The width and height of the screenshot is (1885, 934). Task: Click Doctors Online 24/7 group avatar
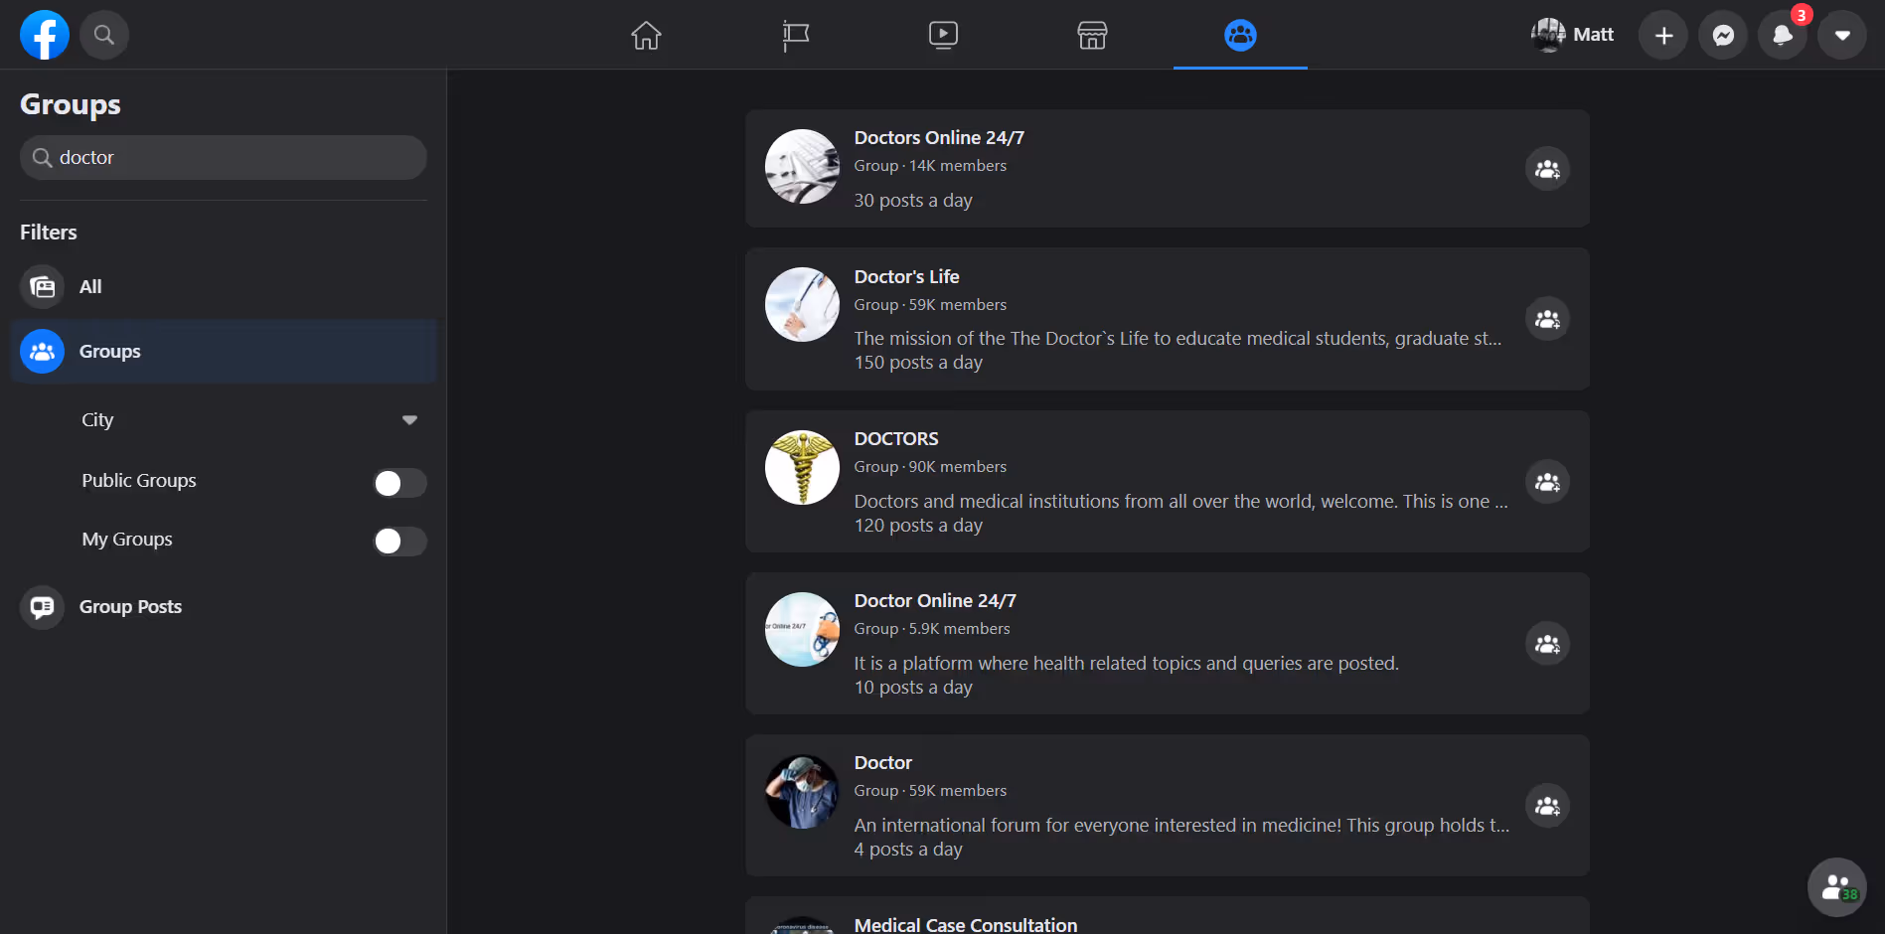click(802, 167)
